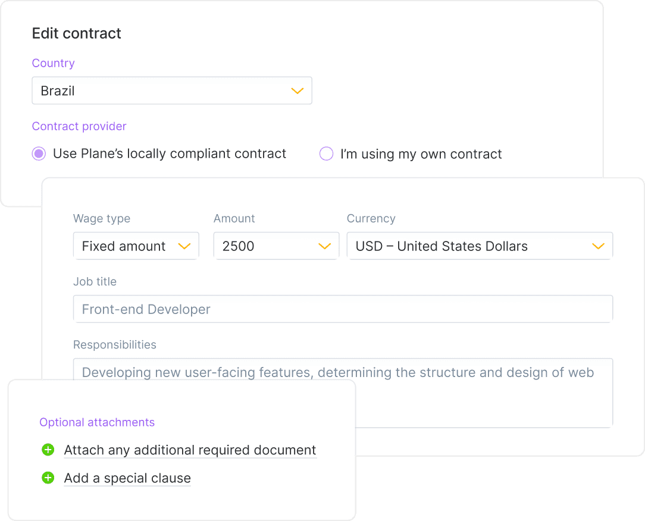Image resolution: width=645 pixels, height=521 pixels.
Task: Click the yellow chevron next to Fixed amount
Action: (x=184, y=246)
